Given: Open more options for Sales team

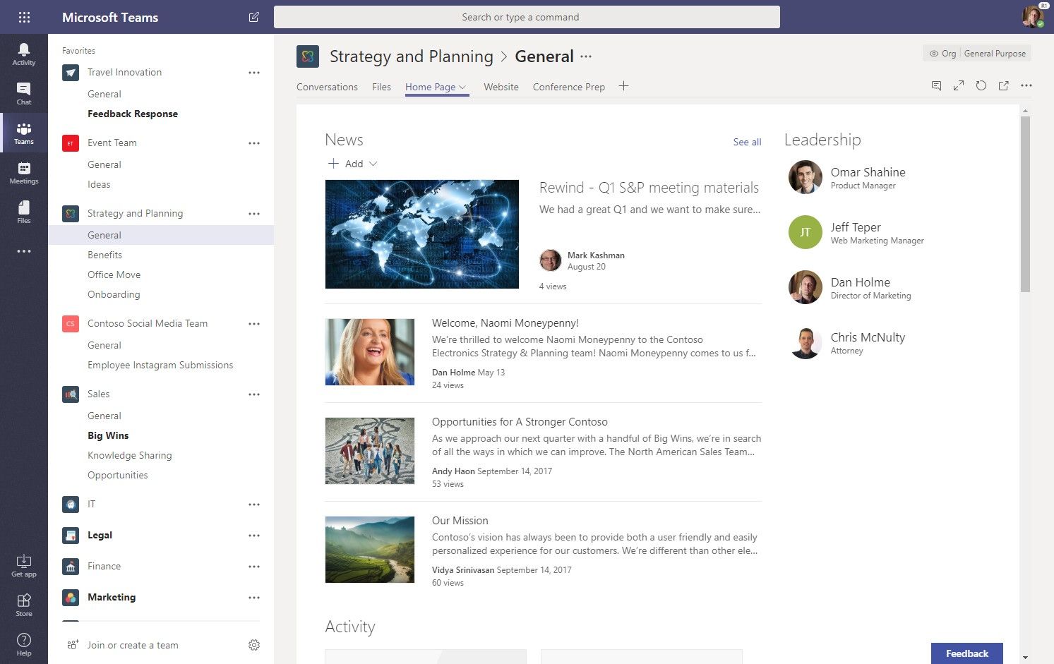Looking at the screenshot, I should click(254, 394).
